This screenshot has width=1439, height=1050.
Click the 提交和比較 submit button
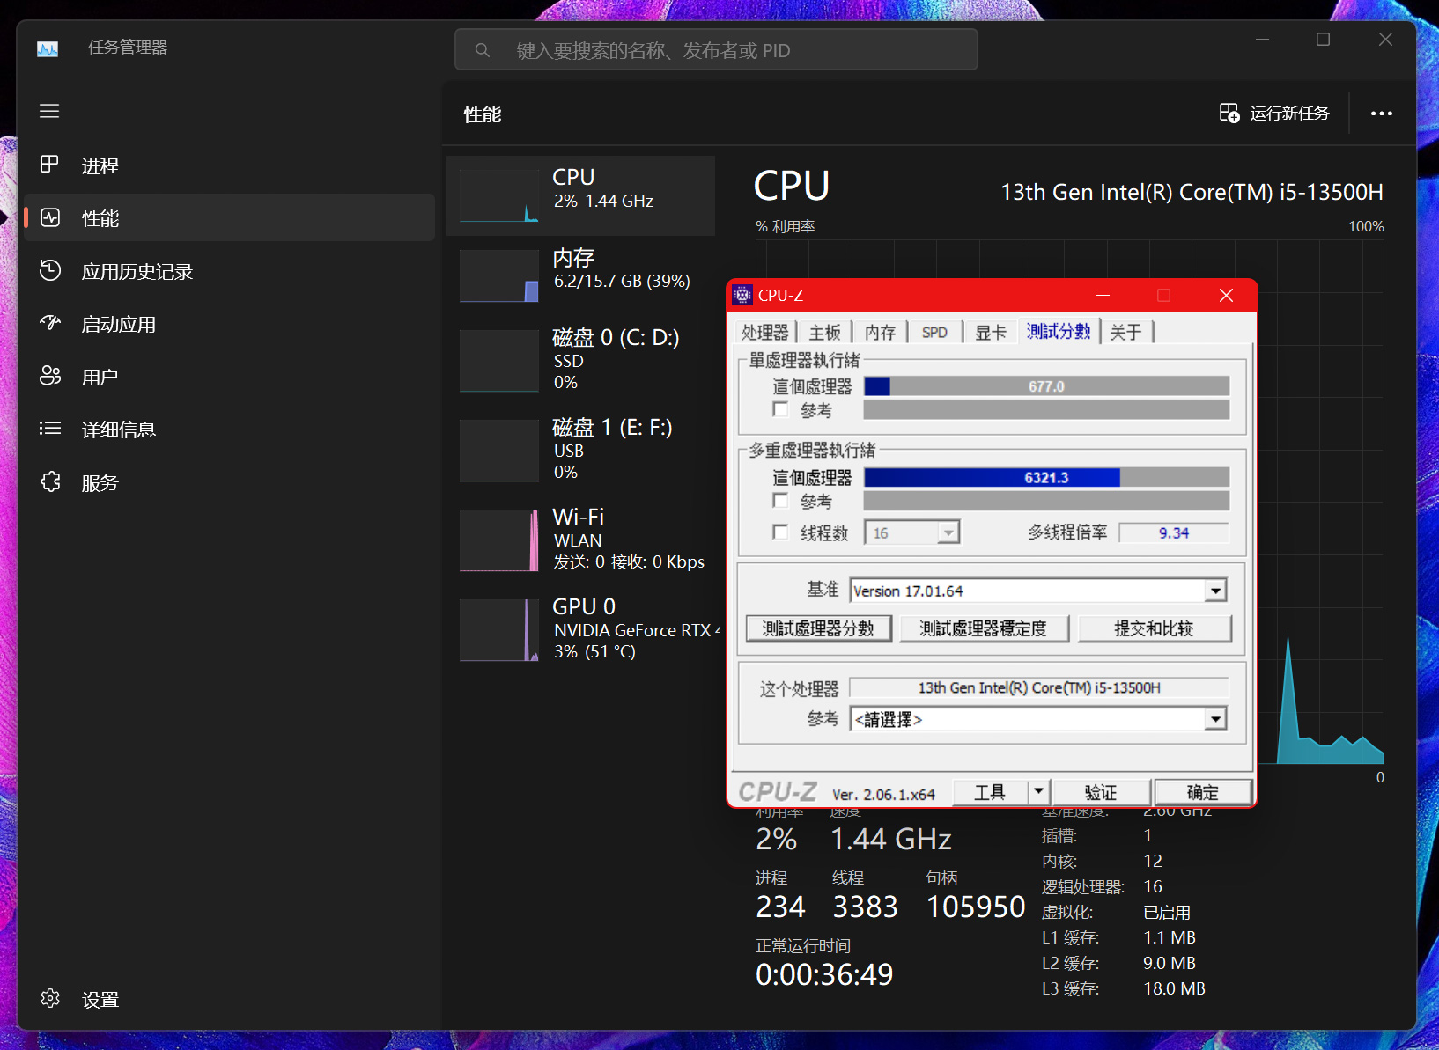click(x=1154, y=628)
